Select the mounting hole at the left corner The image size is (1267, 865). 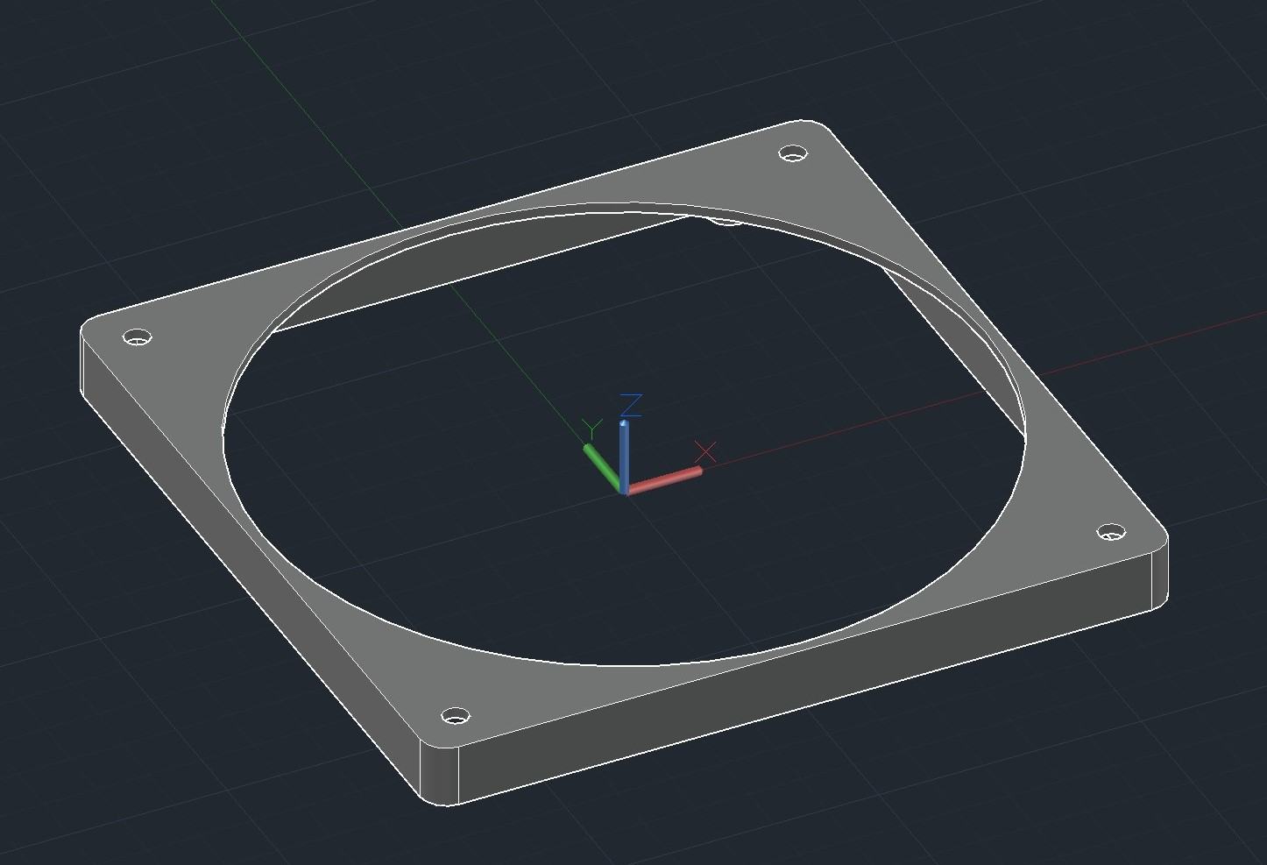(136, 337)
